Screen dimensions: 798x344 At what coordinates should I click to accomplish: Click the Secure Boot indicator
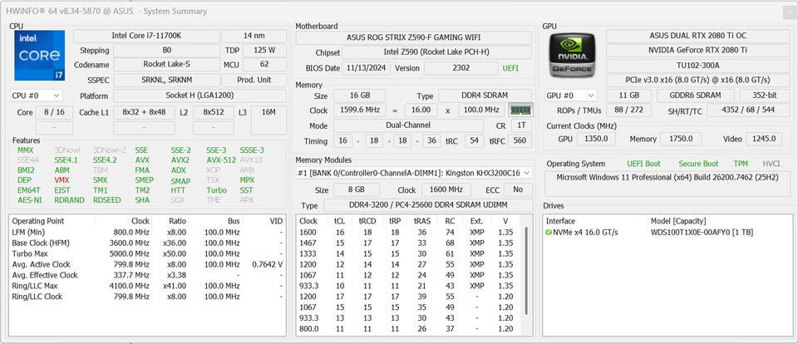coord(697,164)
